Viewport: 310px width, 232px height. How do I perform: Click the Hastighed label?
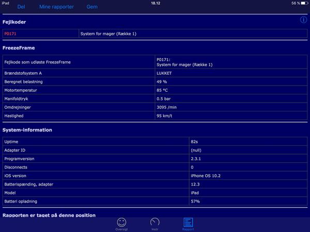click(14, 116)
